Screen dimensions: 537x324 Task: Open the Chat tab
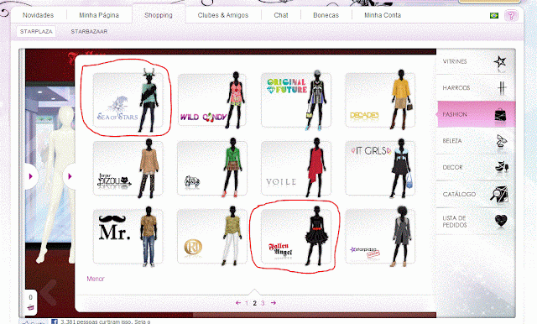[x=281, y=15]
